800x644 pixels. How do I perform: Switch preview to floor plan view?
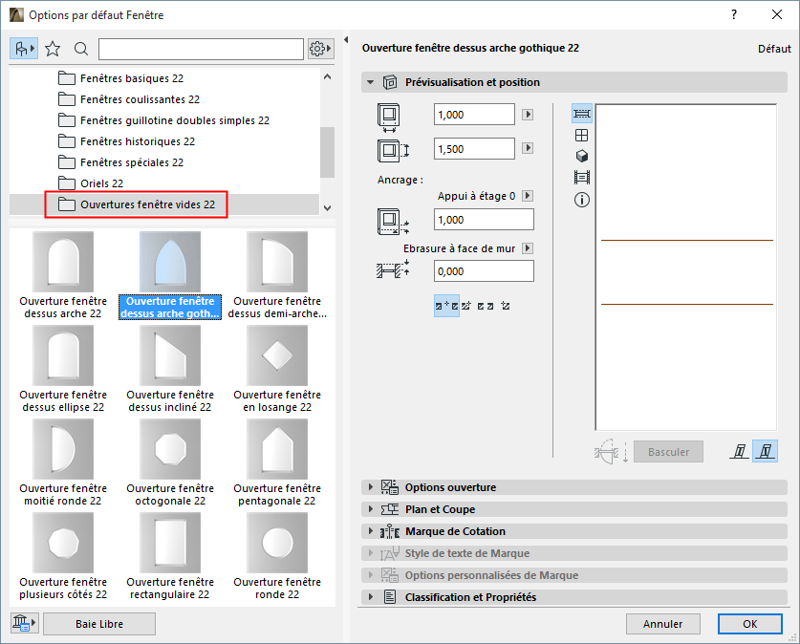pyautogui.click(x=582, y=113)
